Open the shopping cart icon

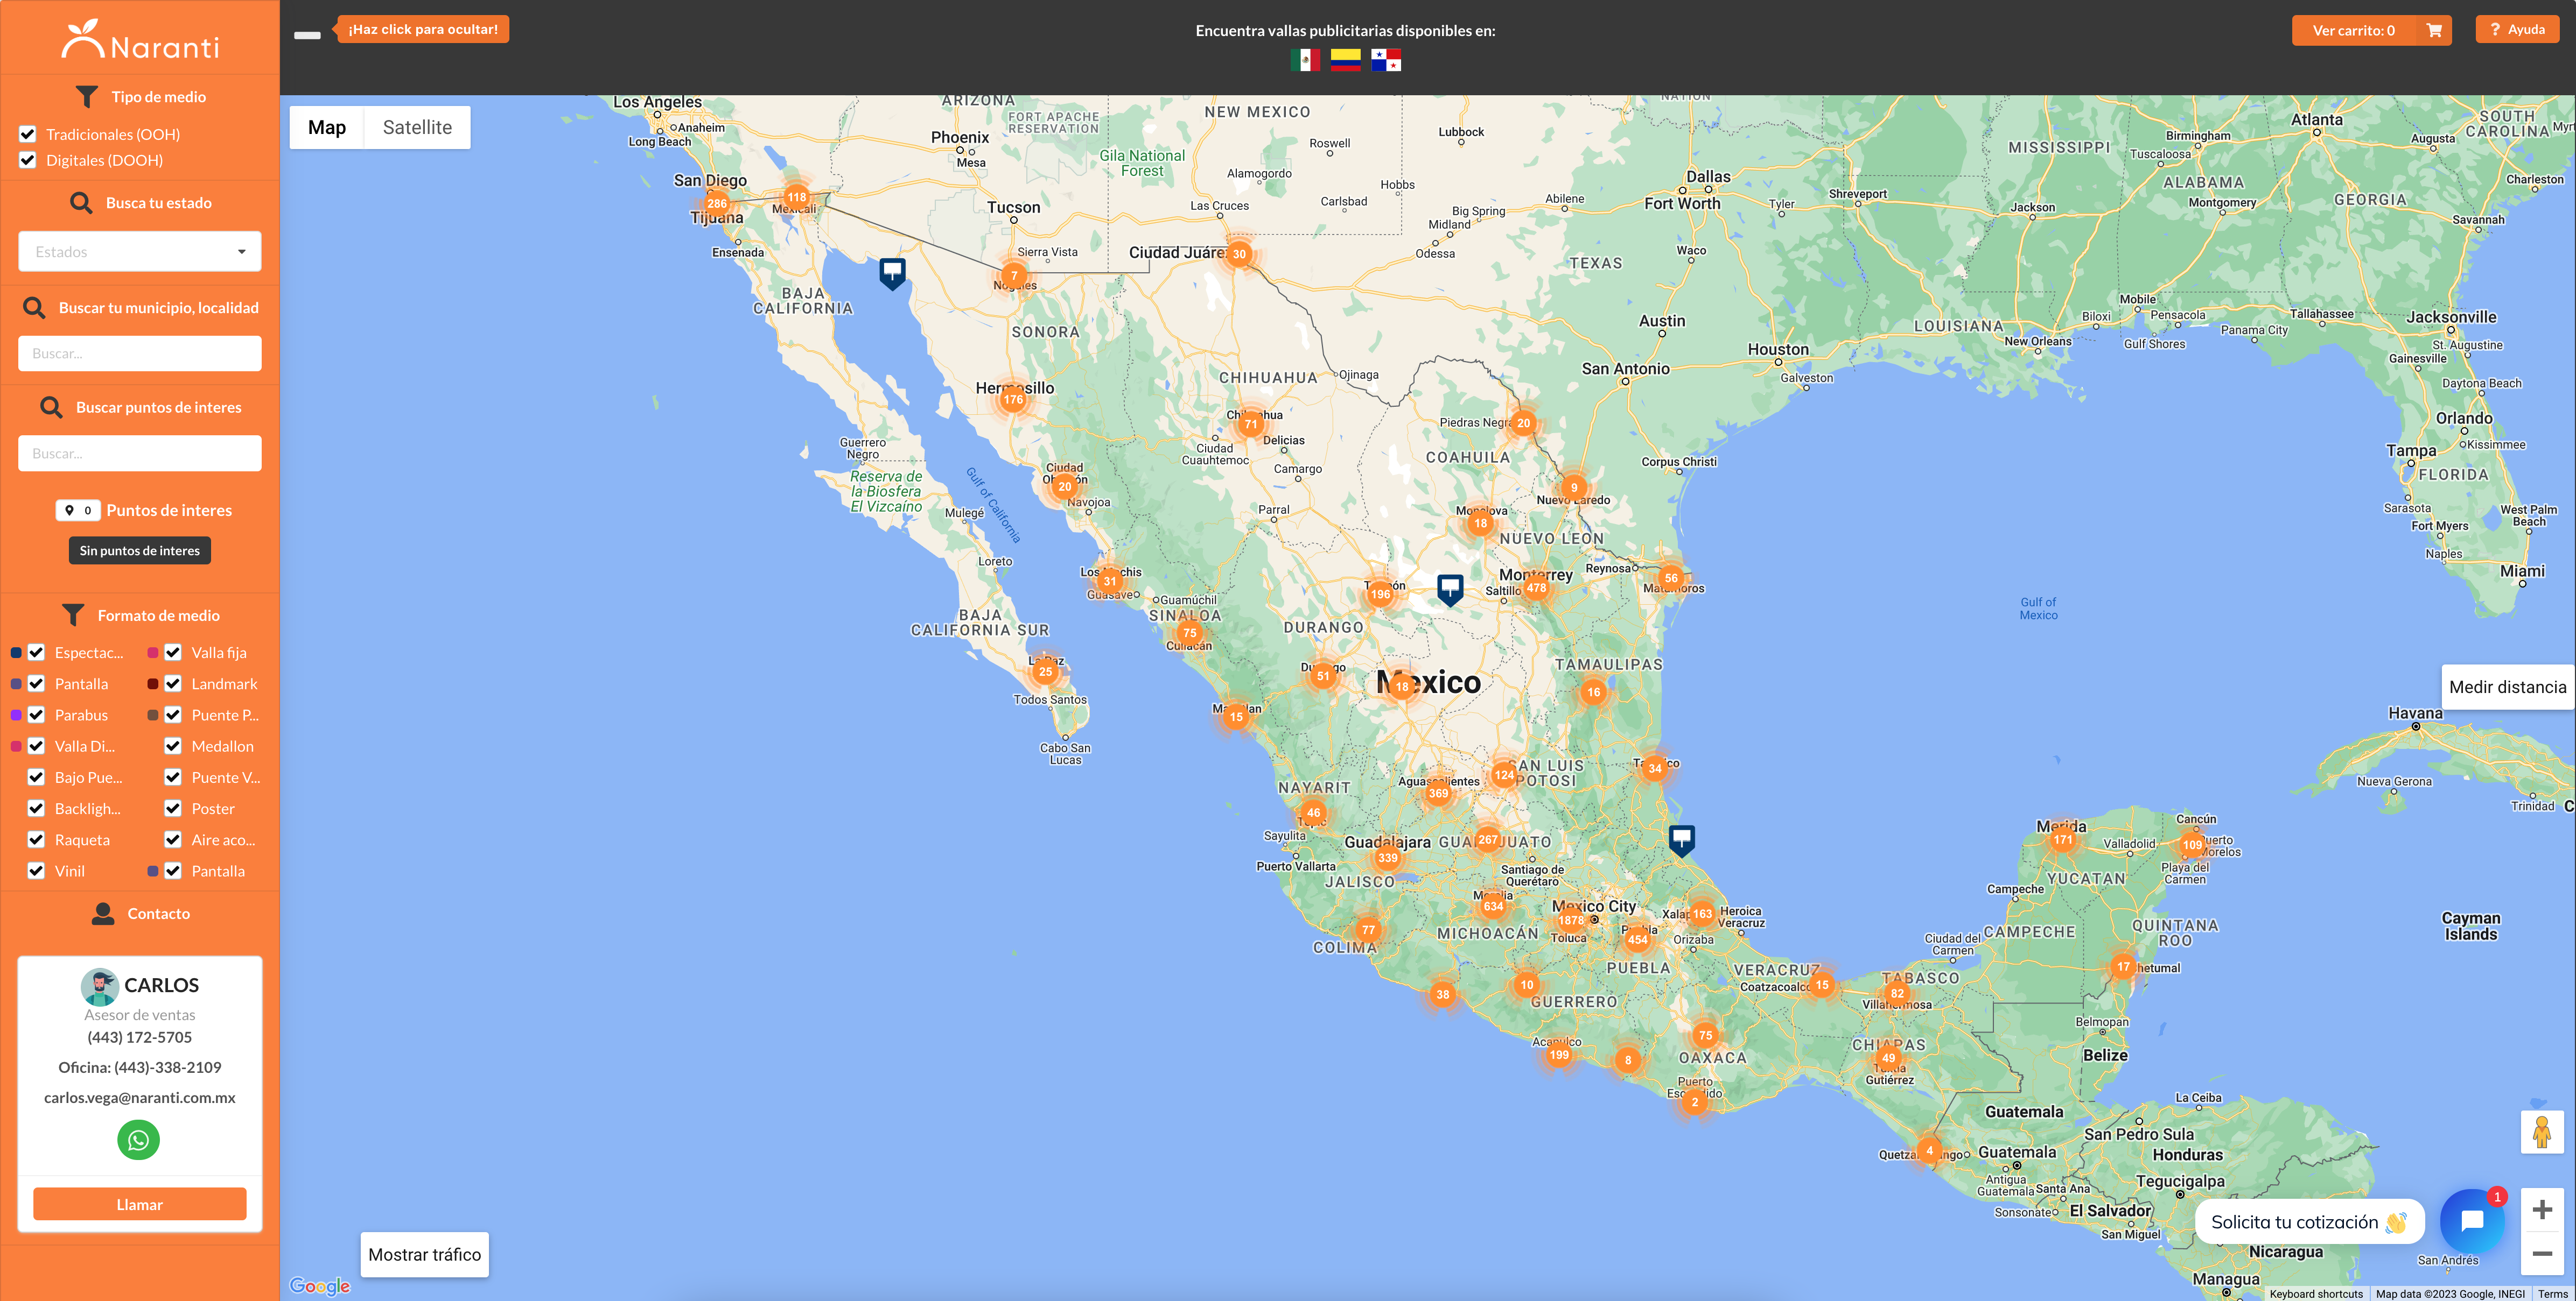[2434, 30]
